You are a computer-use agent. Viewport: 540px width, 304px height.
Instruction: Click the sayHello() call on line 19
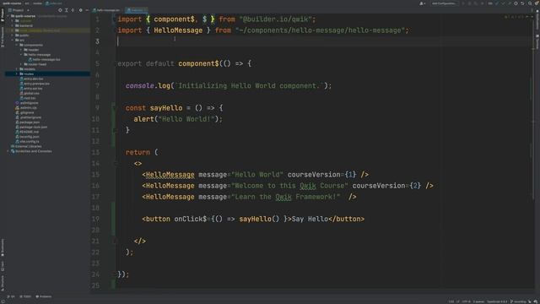click(x=259, y=219)
